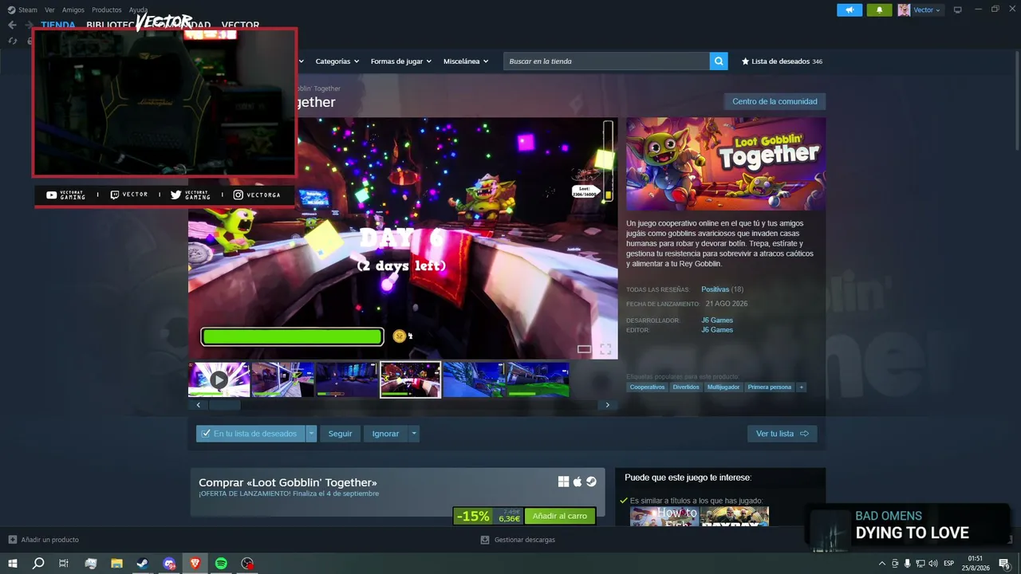Click Añadir al carro button
1021x574 pixels.
560,516
